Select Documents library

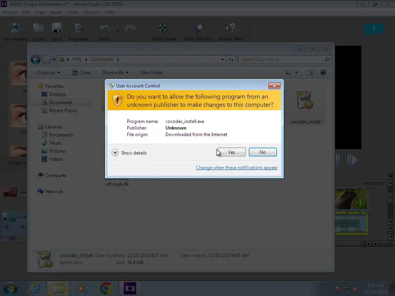point(57,135)
